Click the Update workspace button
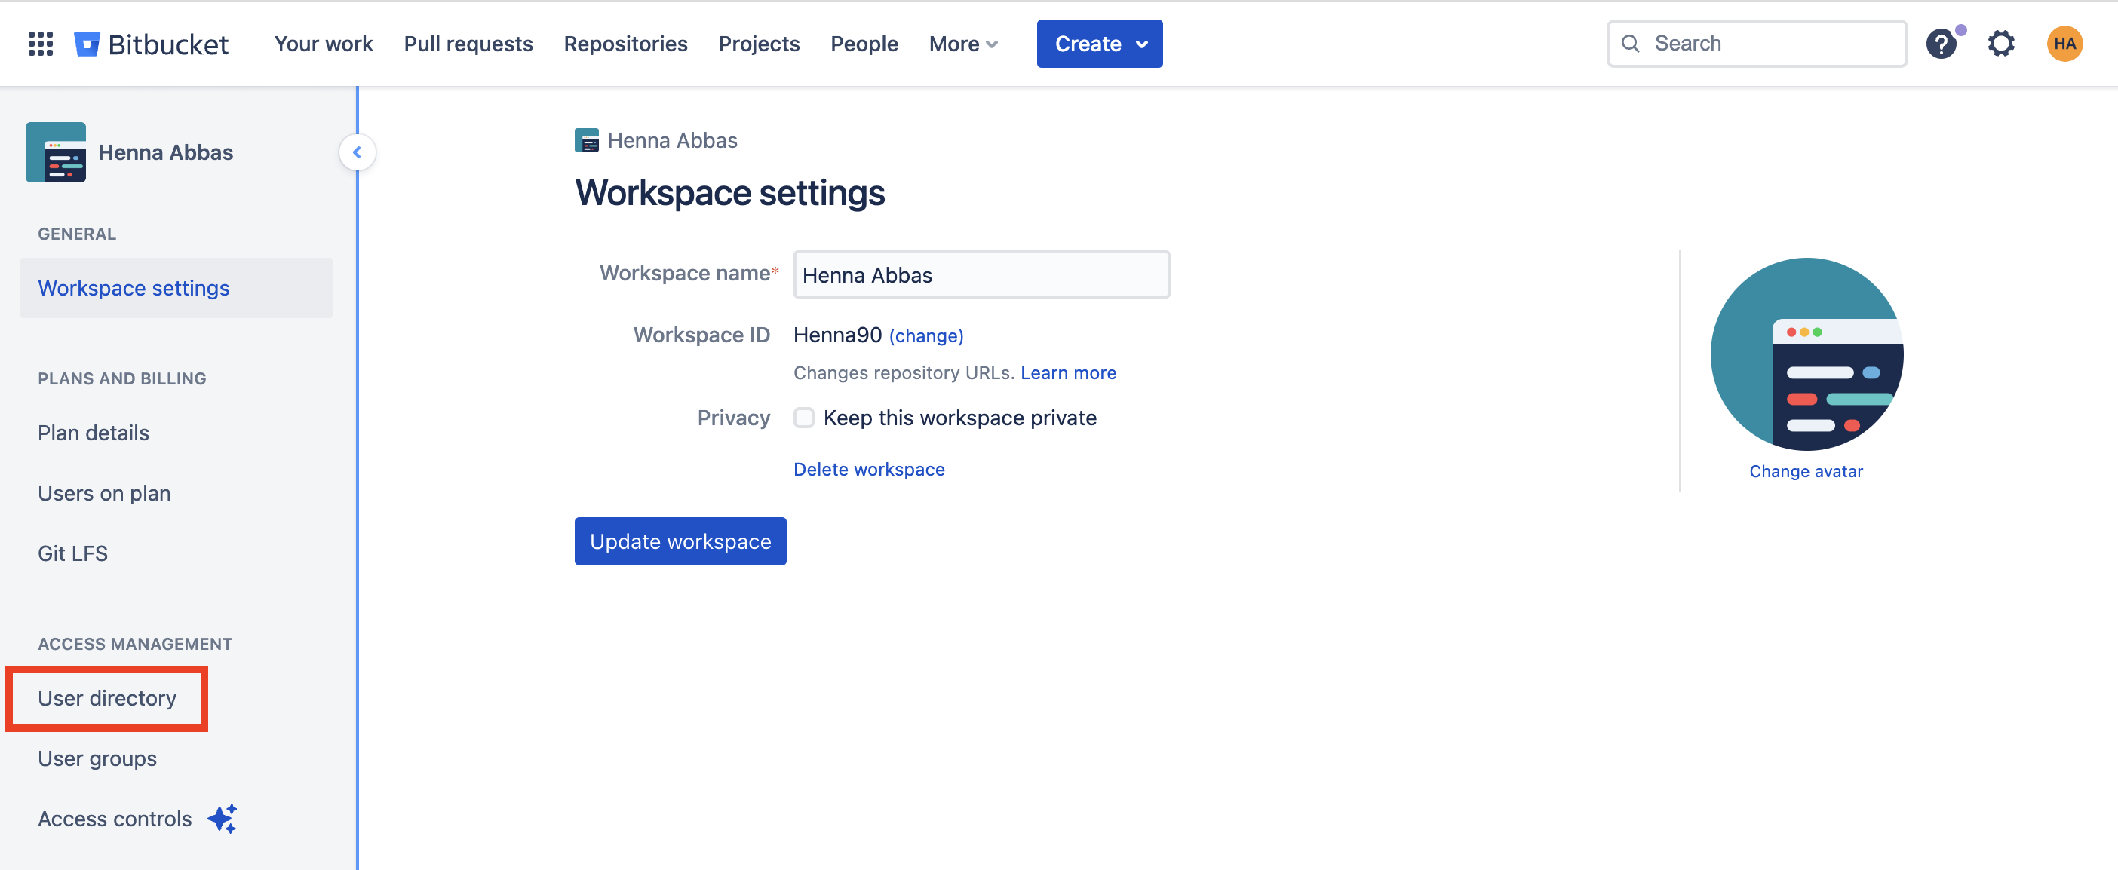This screenshot has width=2118, height=870. [x=680, y=541]
